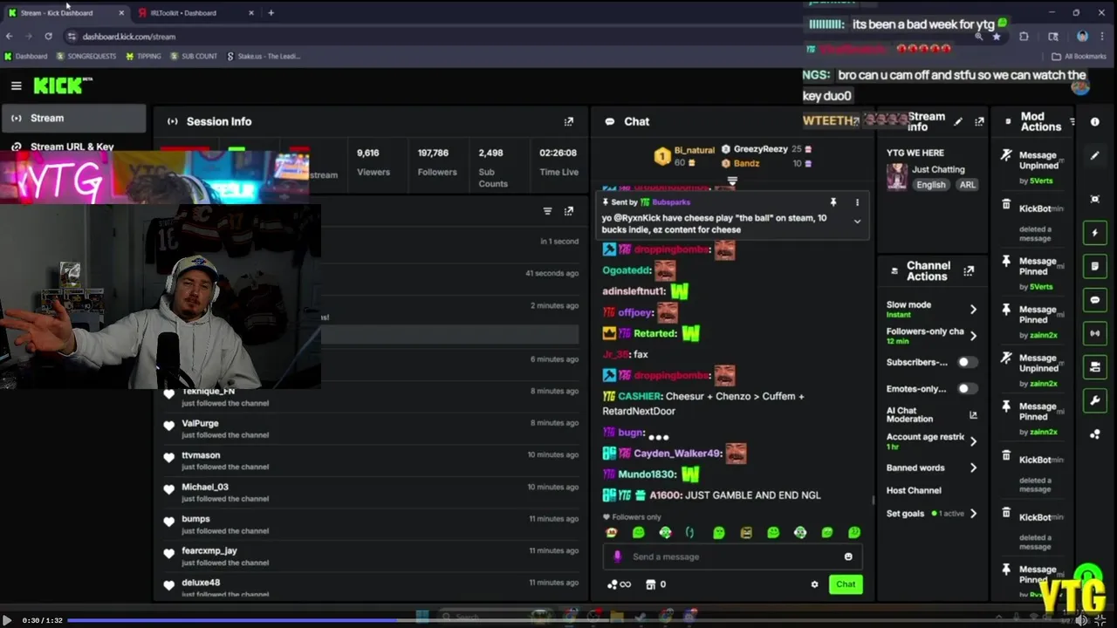1117x628 pixels.
Task: Open AI Chat Moderation external link icon
Action: [973, 415]
